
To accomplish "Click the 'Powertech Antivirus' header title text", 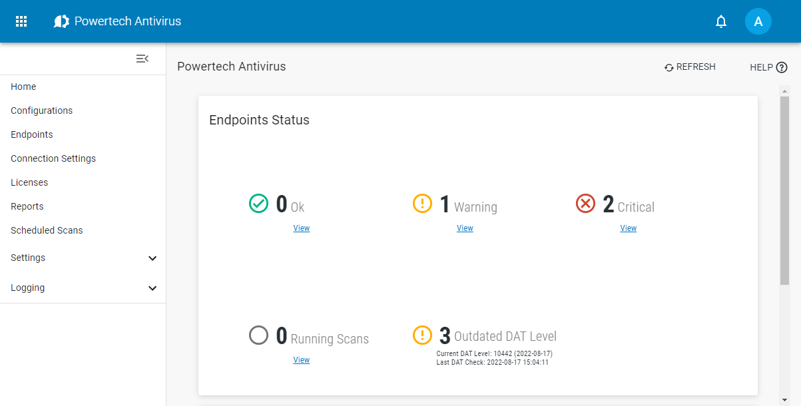I will (x=128, y=21).
